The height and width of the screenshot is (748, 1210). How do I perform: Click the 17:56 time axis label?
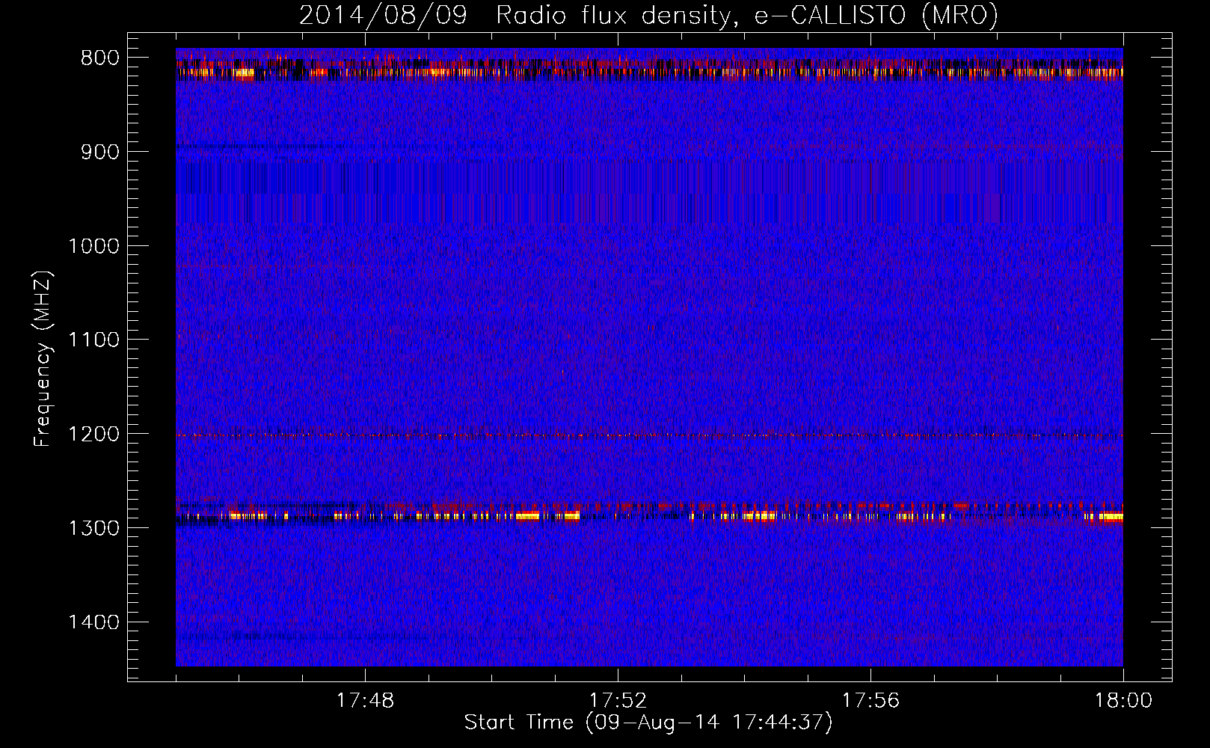[x=870, y=701]
